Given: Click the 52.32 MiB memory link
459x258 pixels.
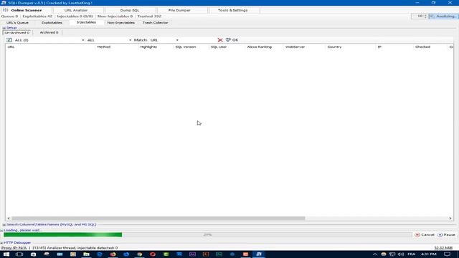Looking at the screenshot, I should tap(443, 248).
